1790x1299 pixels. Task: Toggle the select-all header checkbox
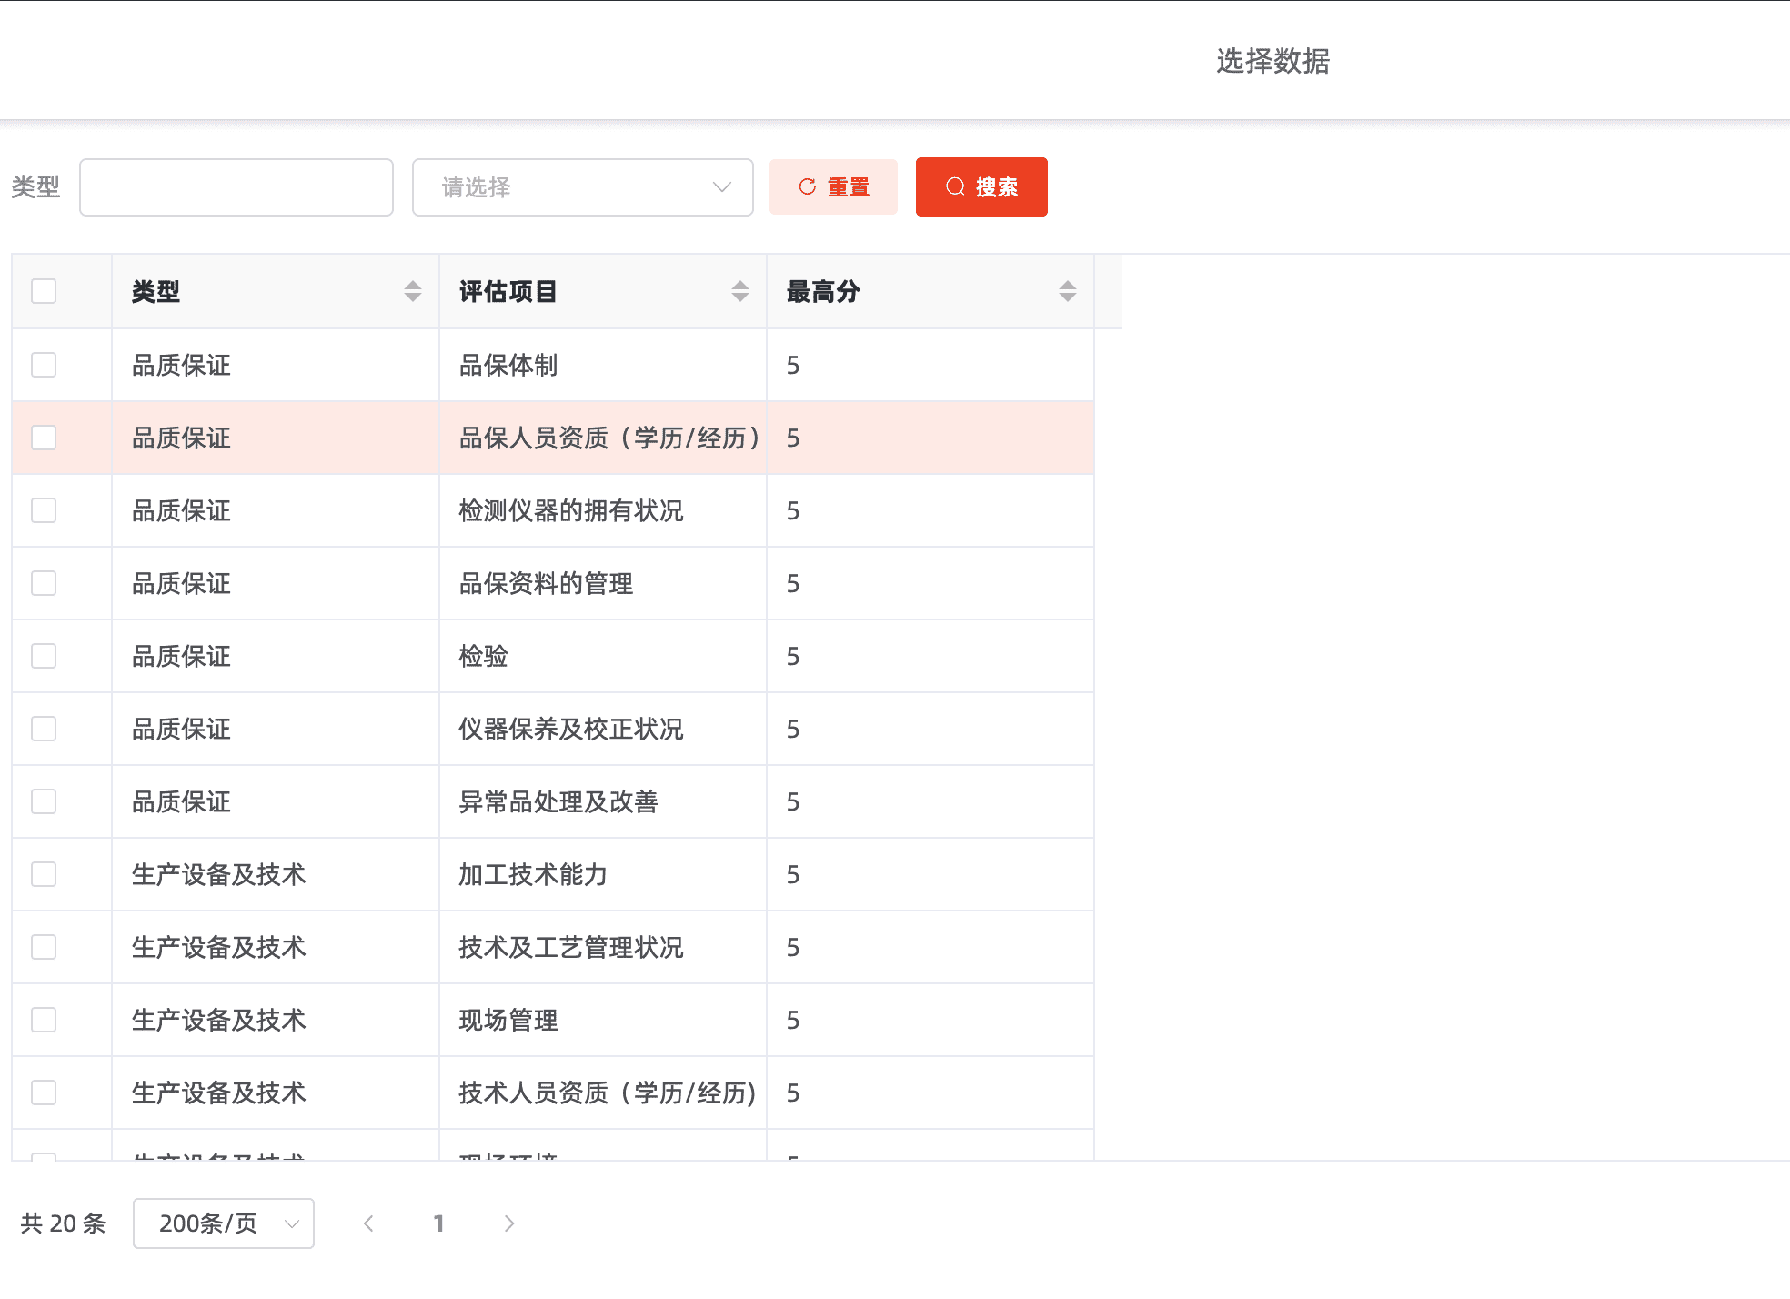pos(44,291)
